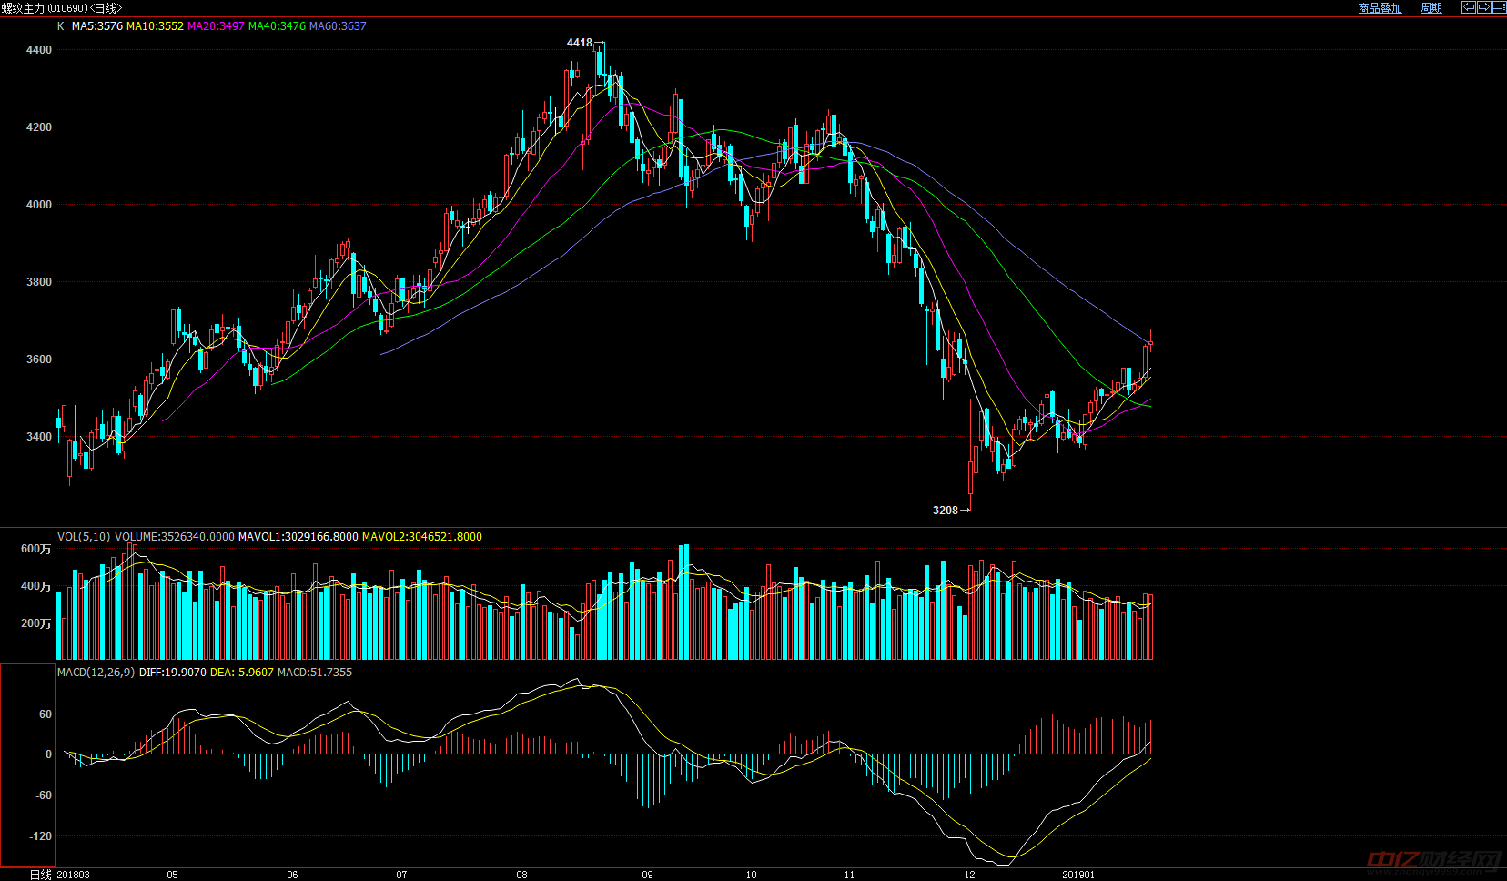Click the 201803 date axis label

coord(74,875)
